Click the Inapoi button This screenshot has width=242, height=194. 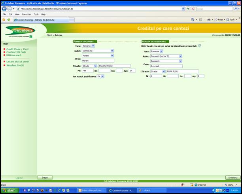tap(45, 177)
